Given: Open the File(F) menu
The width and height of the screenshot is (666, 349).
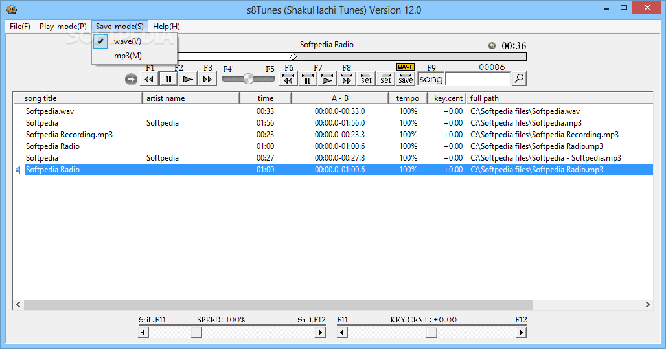Looking at the screenshot, I should click(20, 27).
